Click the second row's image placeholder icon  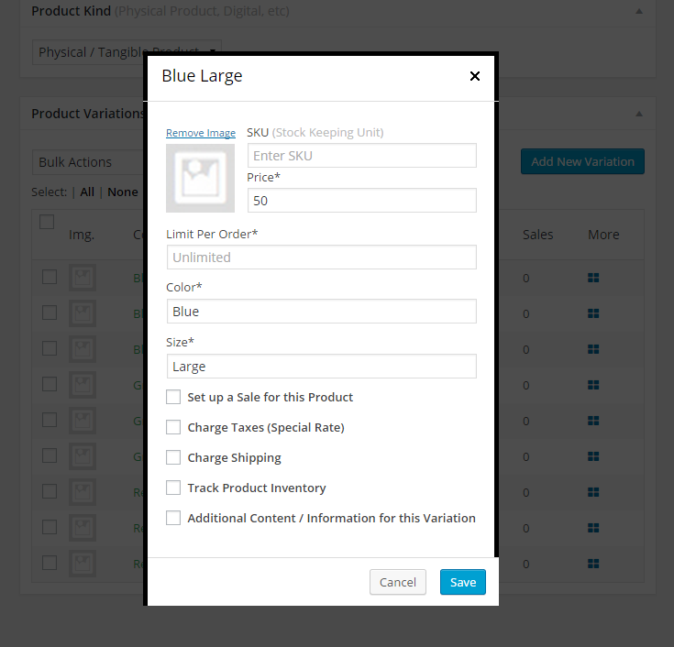(83, 313)
